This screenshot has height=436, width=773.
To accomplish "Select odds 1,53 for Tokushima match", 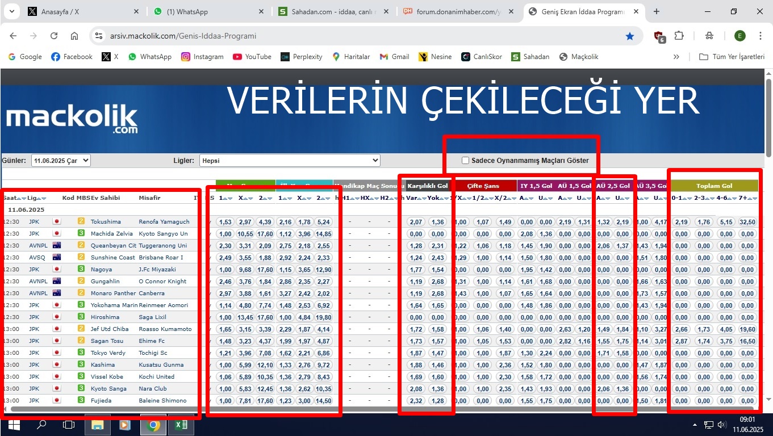I will coord(225,222).
